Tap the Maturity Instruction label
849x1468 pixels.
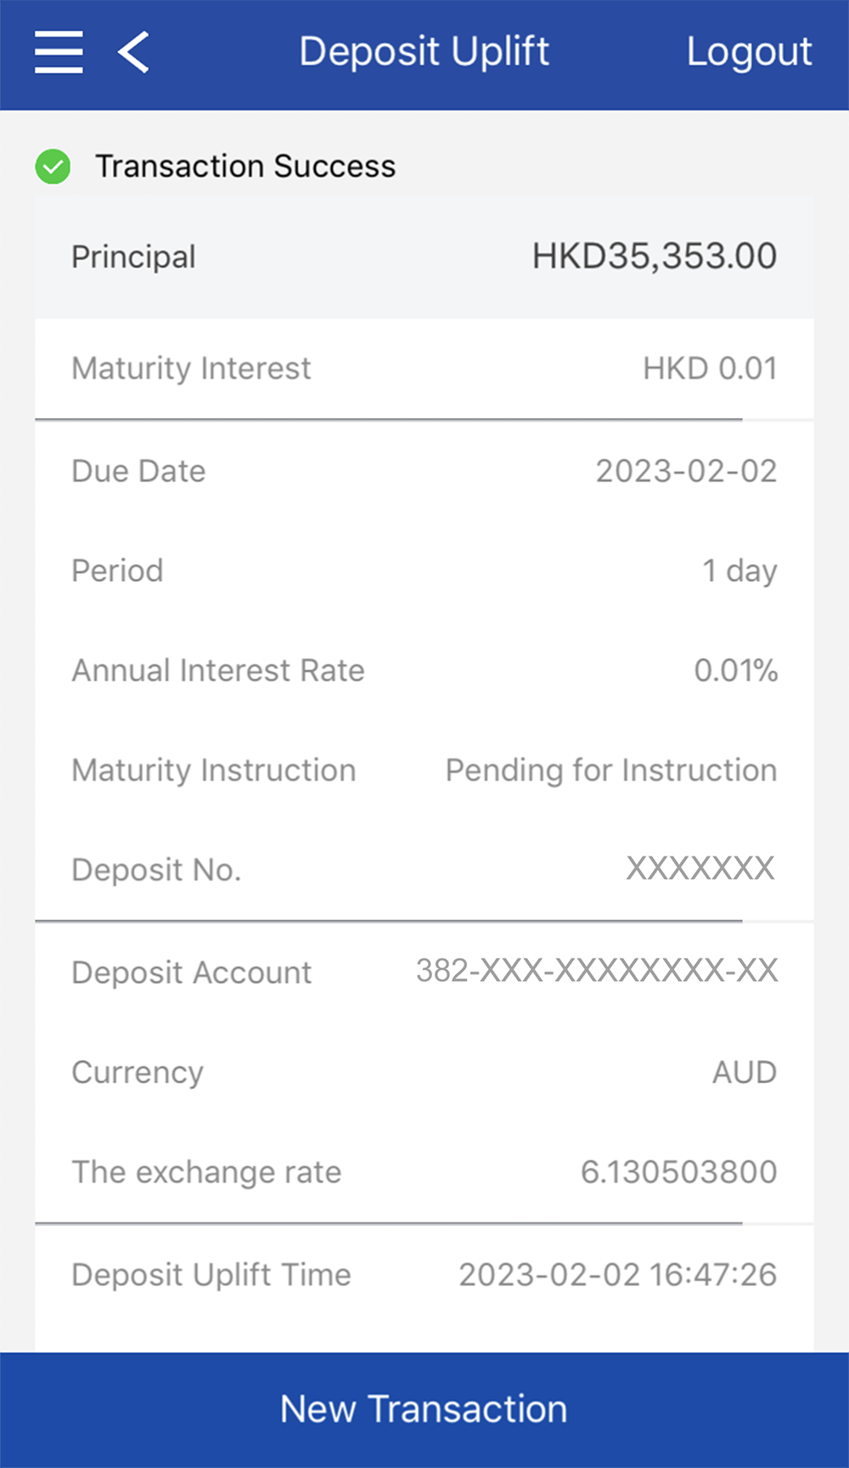[214, 771]
